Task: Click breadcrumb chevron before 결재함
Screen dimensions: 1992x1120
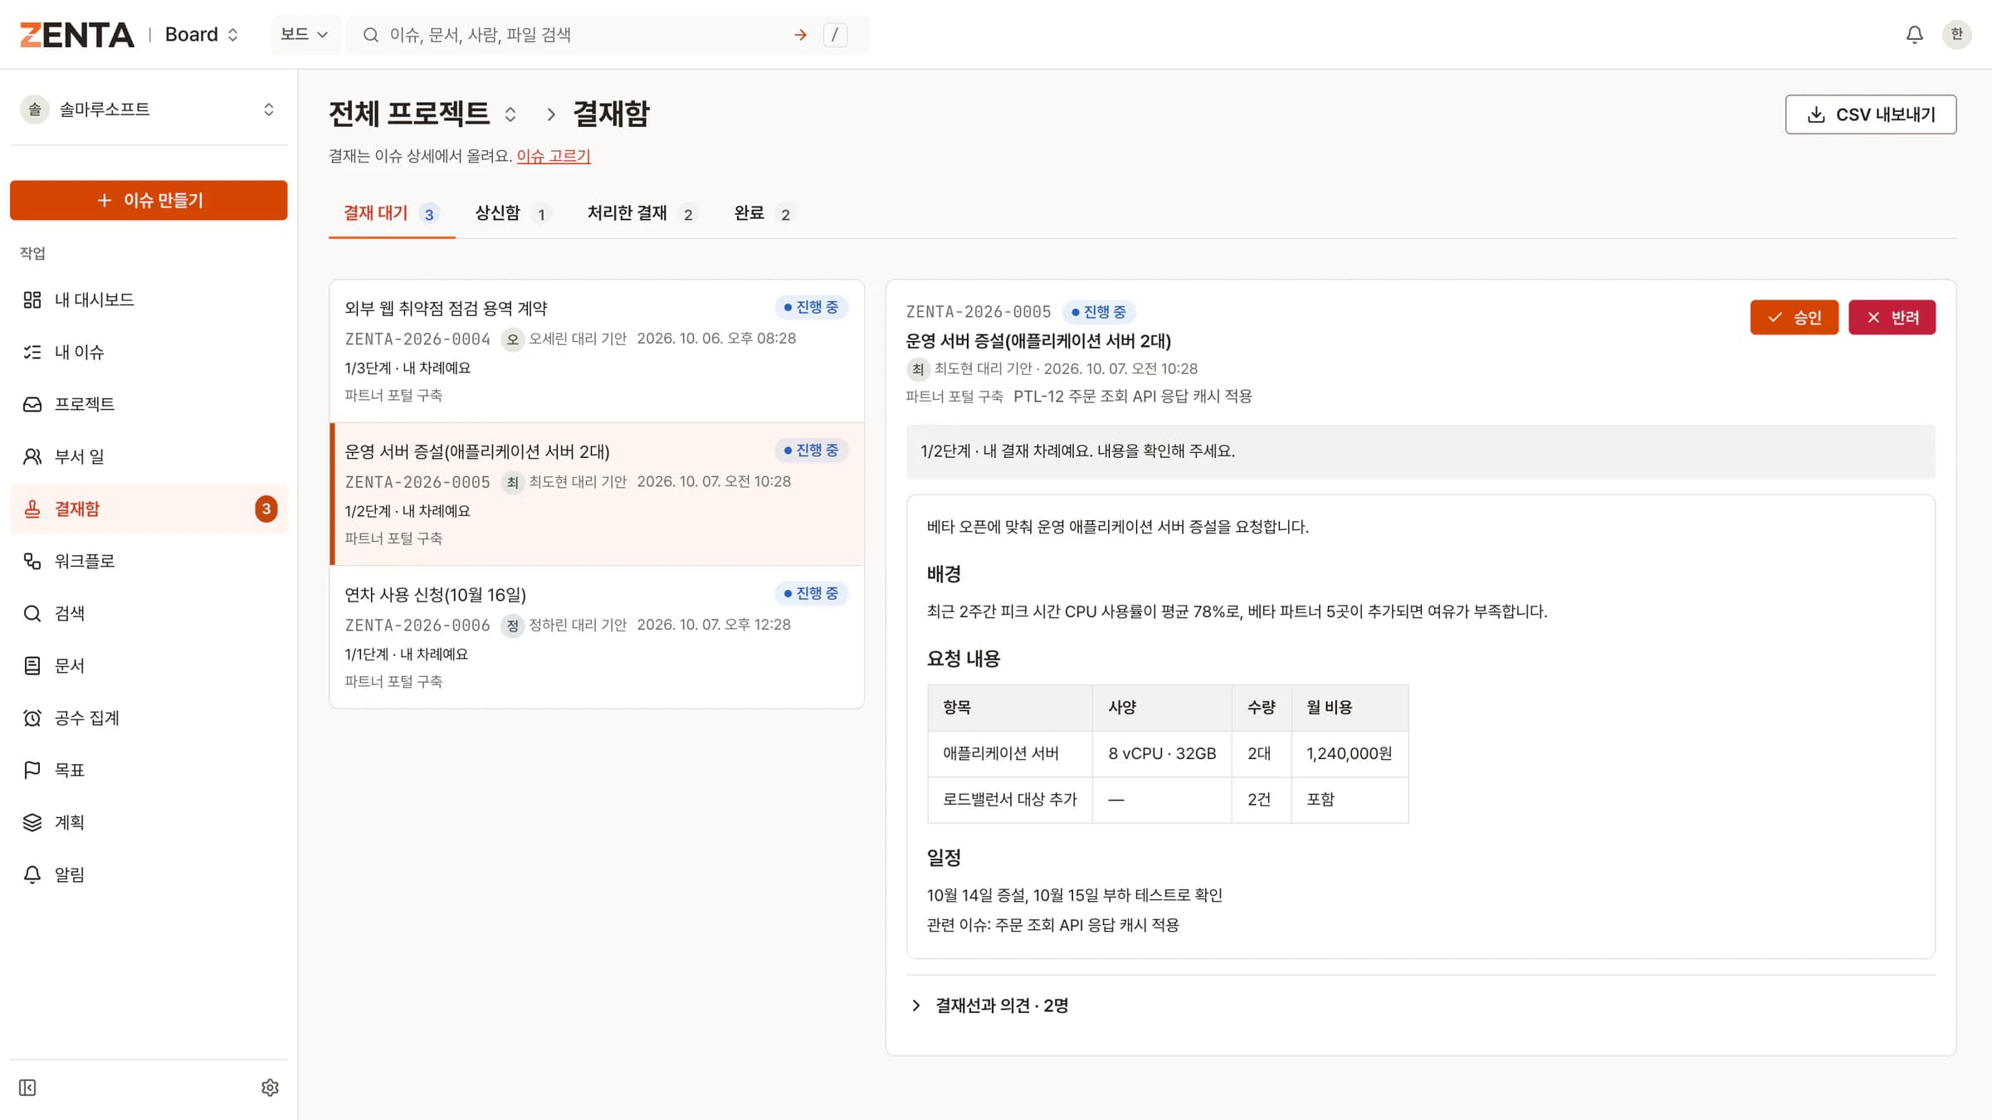Action: (x=550, y=114)
